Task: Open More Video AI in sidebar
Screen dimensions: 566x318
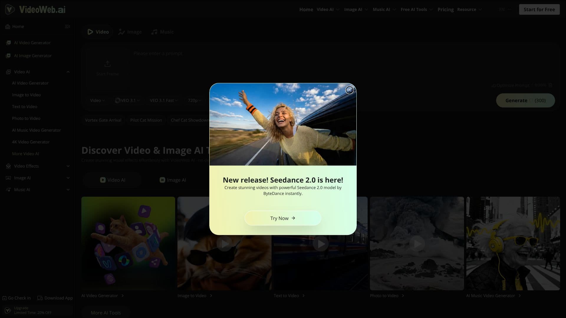Action: pos(25,154)
